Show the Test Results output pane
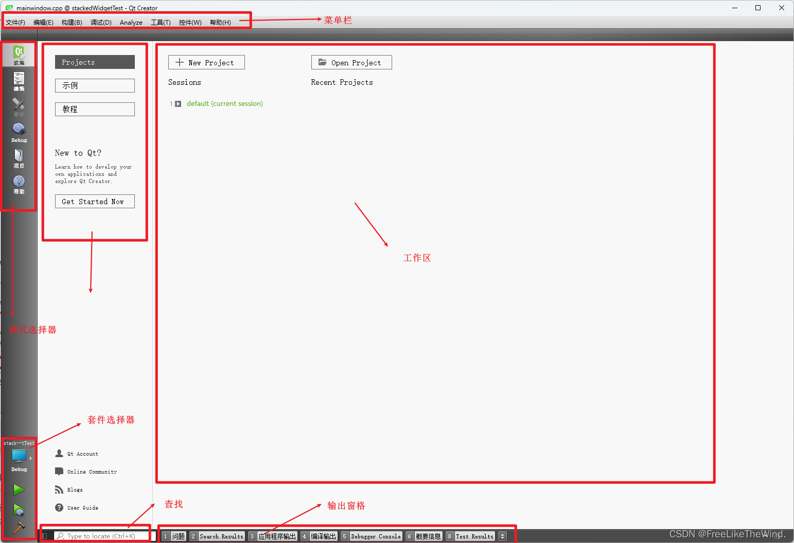 click(x=470, y=536)
